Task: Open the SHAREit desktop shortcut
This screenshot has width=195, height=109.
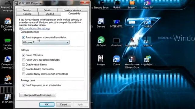Action: tap(147, 23)
